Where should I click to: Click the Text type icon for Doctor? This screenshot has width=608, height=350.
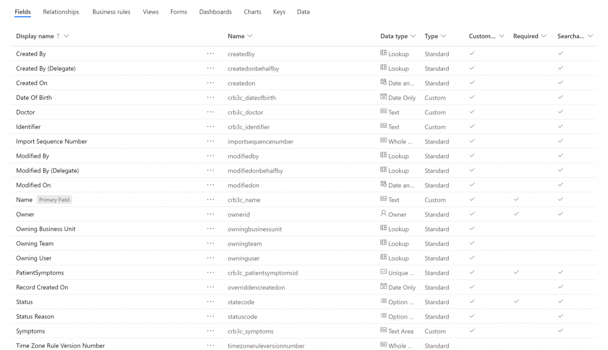click(384, 112)
